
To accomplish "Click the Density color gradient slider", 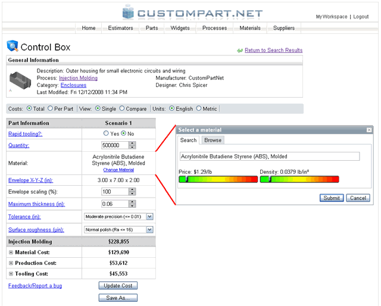I will [x=299, y=179].
